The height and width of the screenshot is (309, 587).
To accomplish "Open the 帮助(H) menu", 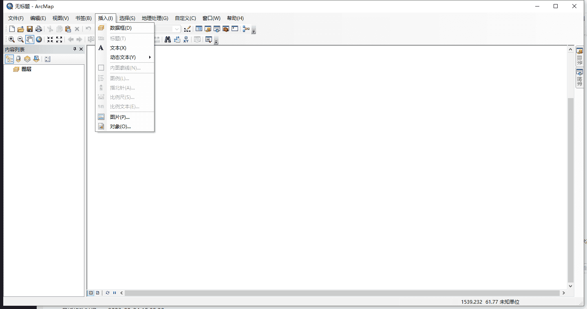I will pos(235,18).
